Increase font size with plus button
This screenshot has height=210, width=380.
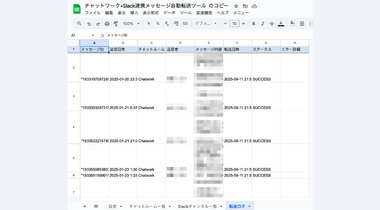tap(243, 23)
